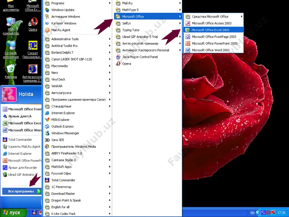Click the Microsoft Office FrontPage 2003 icon

(x=188, y=37)
